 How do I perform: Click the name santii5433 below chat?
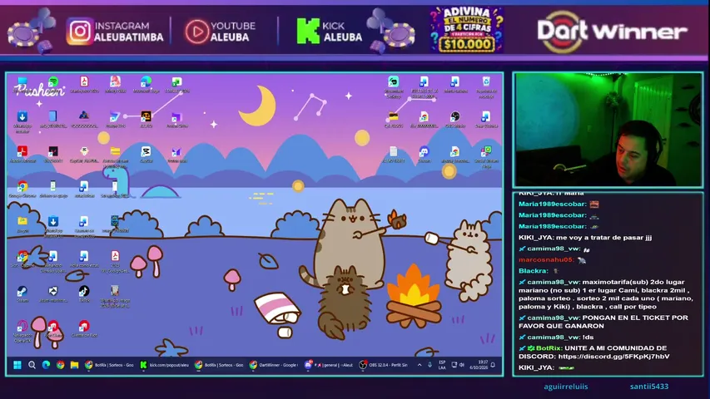[649, 387]
